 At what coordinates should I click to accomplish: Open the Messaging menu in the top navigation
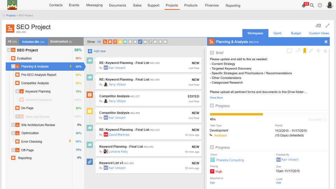pos(94,5)
